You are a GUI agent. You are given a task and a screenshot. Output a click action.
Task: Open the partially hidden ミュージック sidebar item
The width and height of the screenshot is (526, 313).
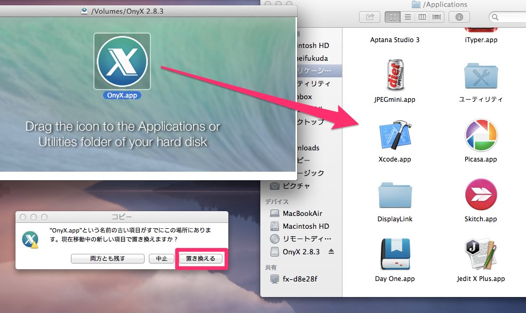tap(311, 173)
